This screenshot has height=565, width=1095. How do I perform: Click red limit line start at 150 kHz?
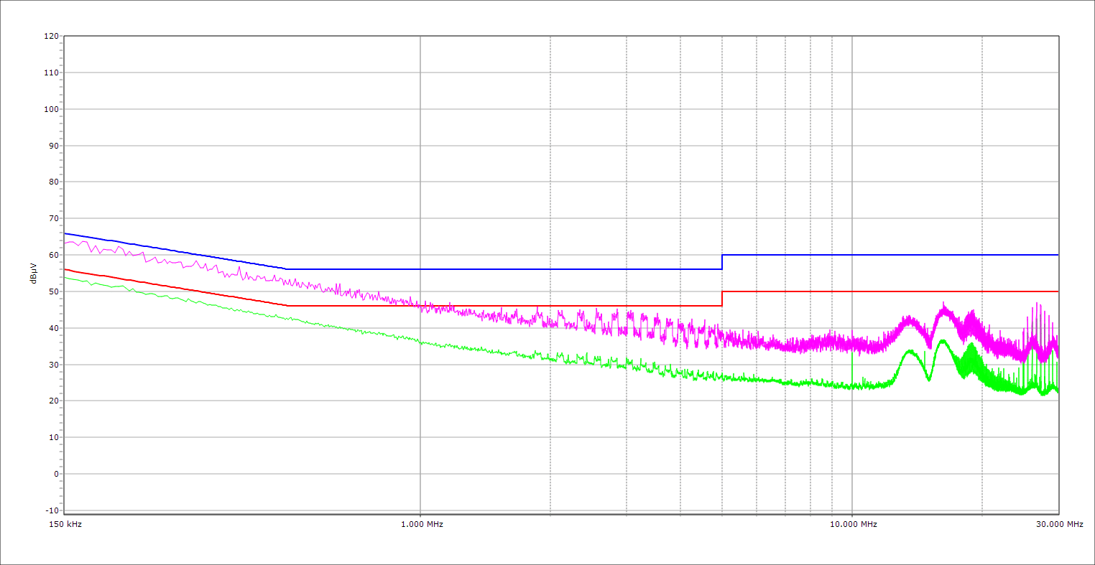[x=65, y=269]
